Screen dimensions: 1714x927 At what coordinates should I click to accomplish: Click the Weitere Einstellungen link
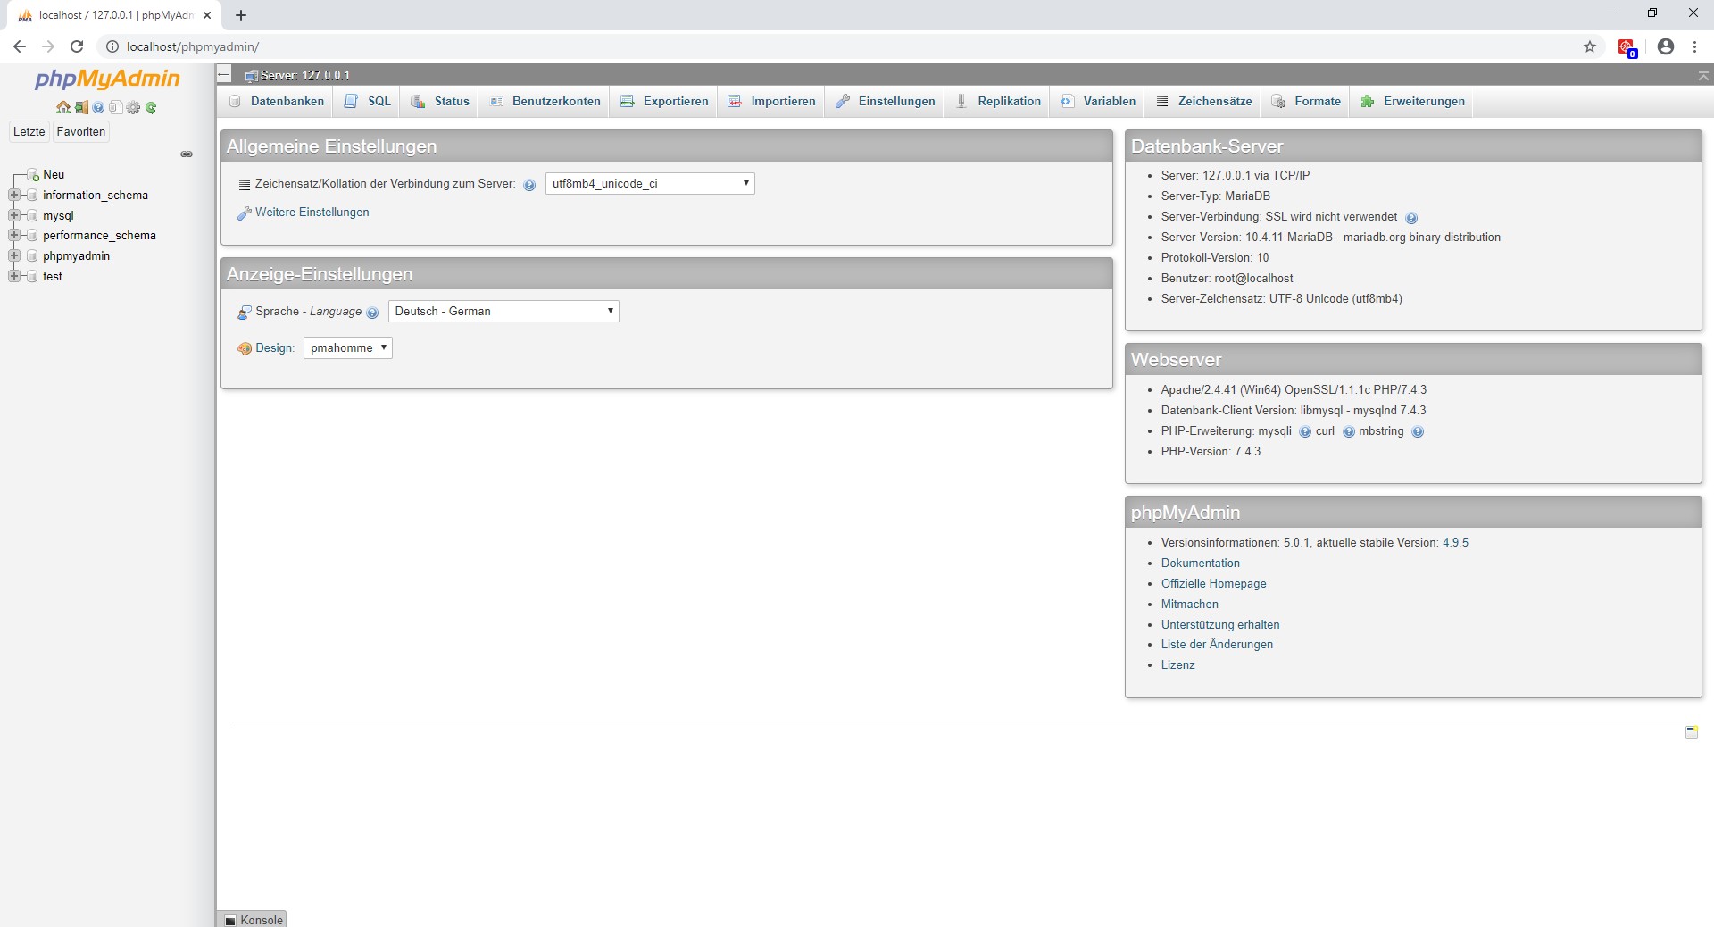312,213
